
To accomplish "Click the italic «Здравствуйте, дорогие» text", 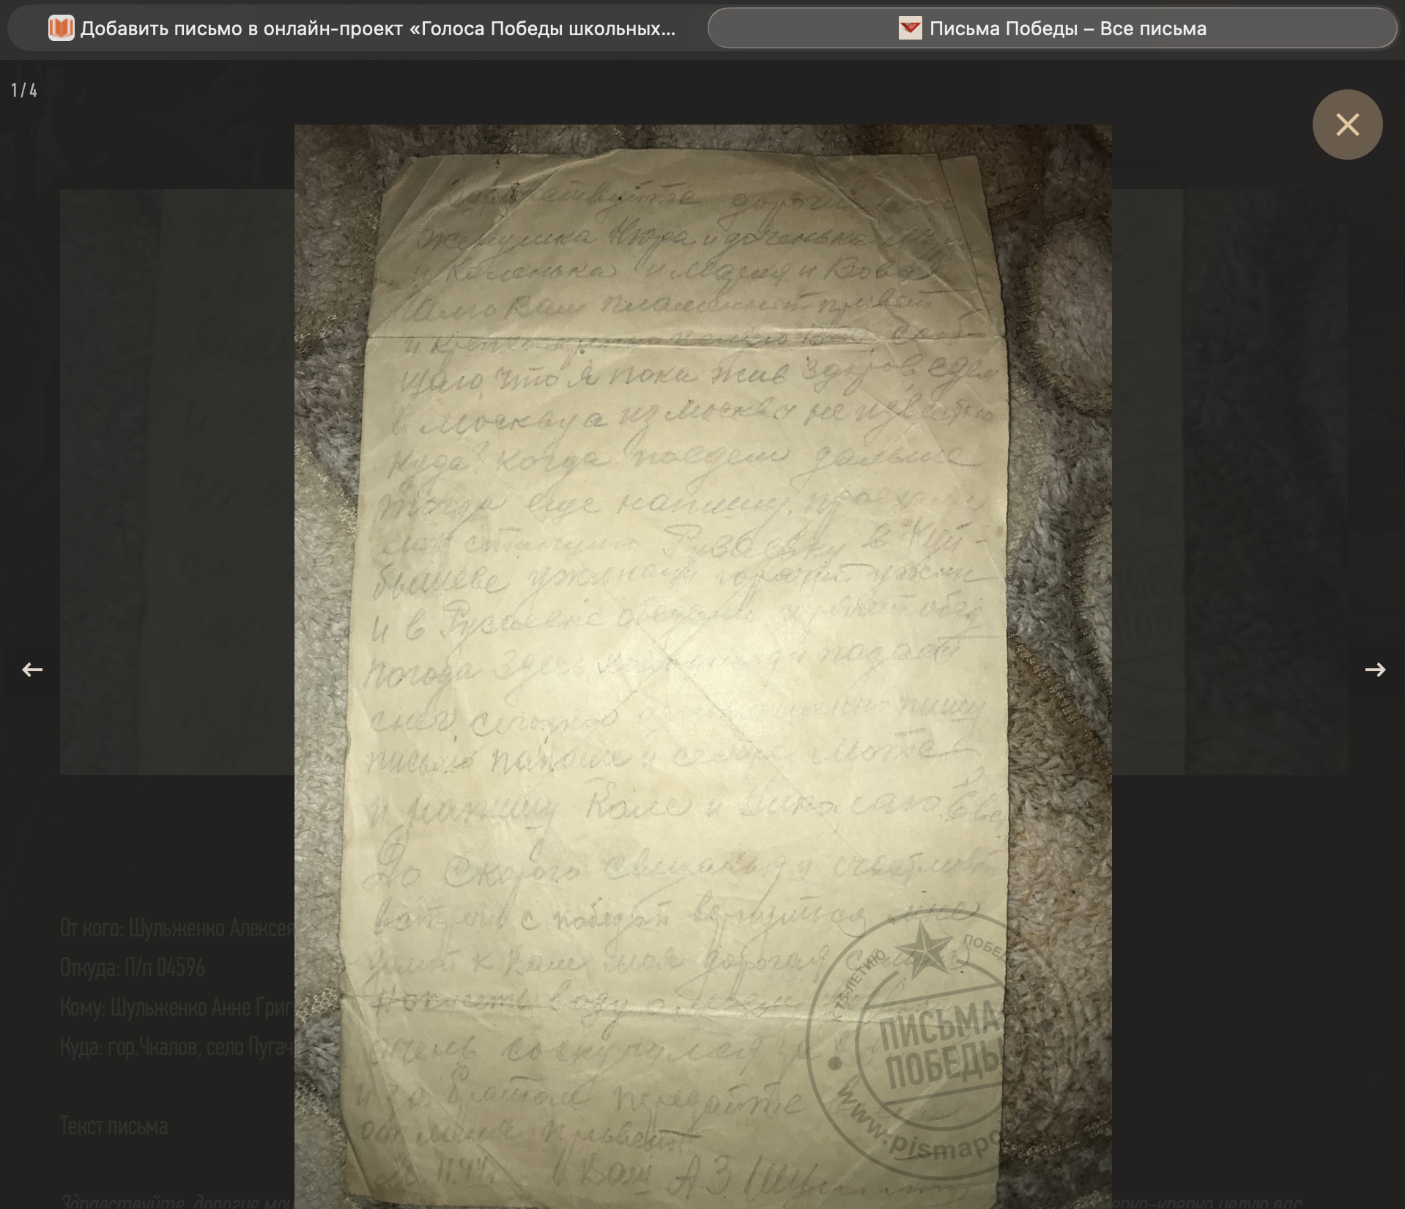I will [176, 1202].
